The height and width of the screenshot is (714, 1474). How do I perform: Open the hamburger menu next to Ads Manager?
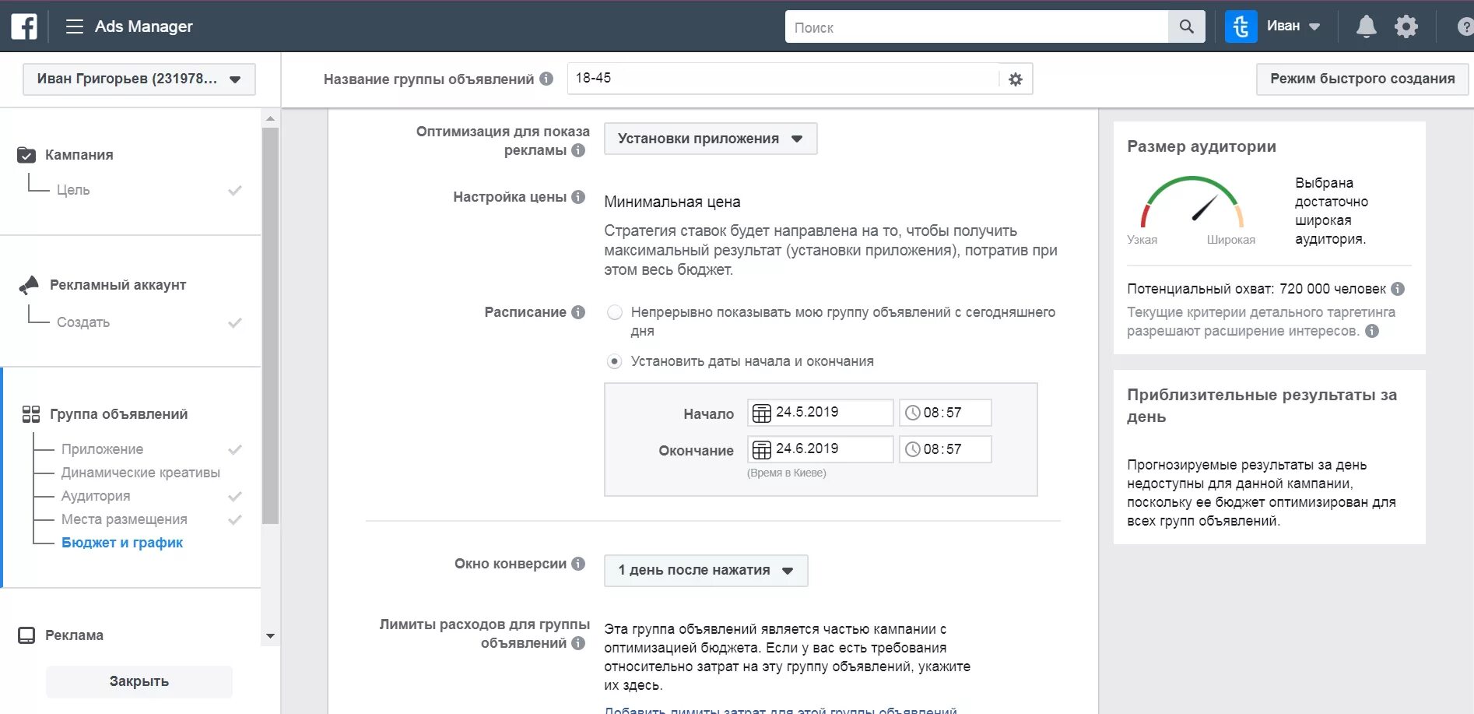point(75,26)
